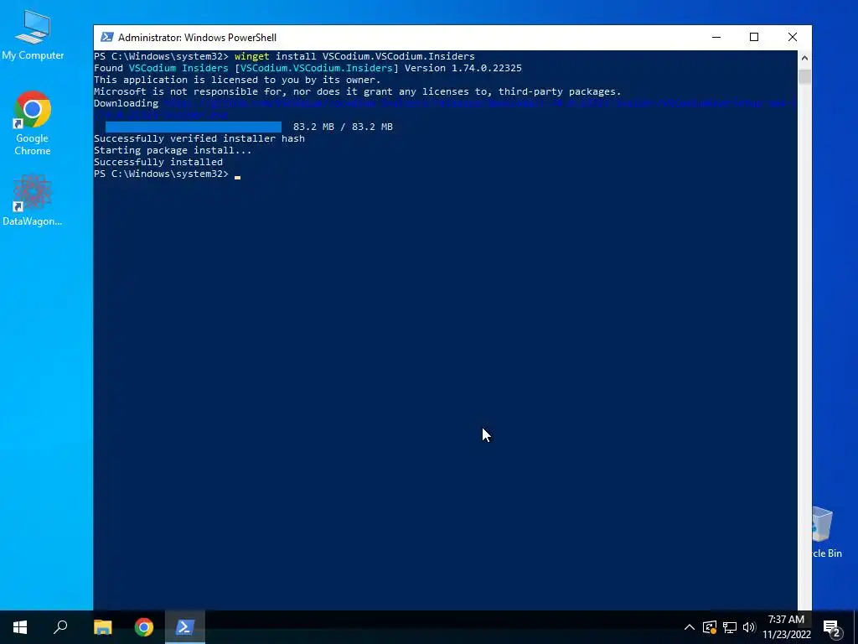This screenshot has height=644, width=858.
Task: Select PowerShell taskbar button
Action: click(x=185, y=627)
